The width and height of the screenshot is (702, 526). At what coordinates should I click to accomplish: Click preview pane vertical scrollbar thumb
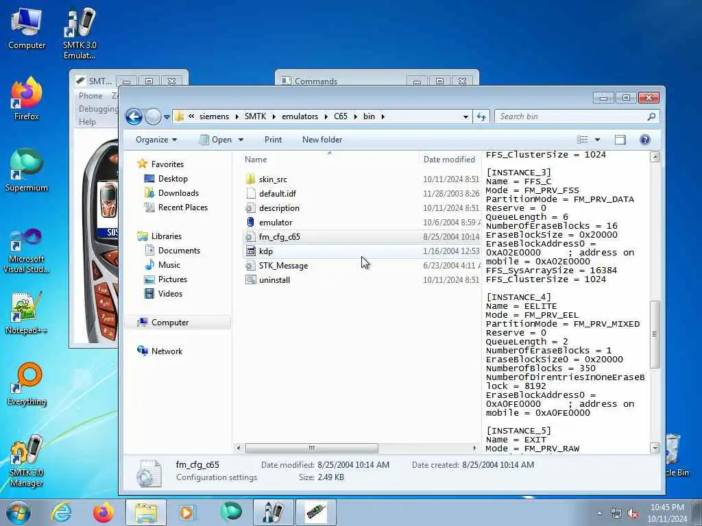click(x=655, y=334)
